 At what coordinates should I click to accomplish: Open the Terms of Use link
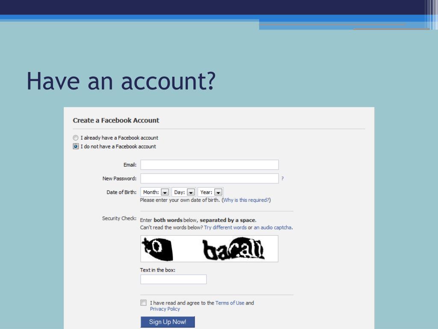coord(230,303)
